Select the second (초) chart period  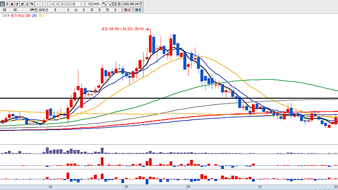tap(27, 4)
